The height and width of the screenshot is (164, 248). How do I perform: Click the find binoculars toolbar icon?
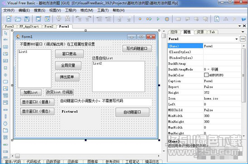[59, 19]
